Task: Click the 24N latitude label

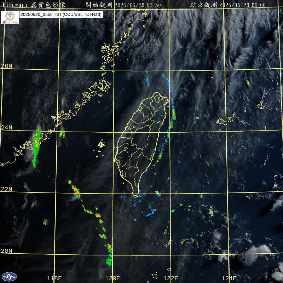Action: point(6,128)
